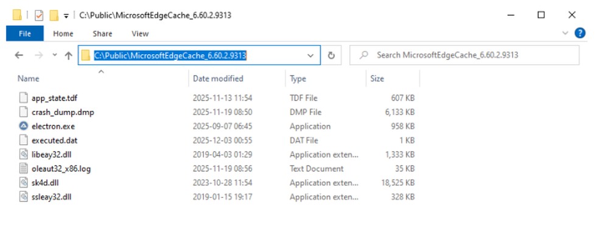Image resolution: width=599 pixels, height=246 pixels.
Task: Click the TDF File type cell
Action: pyautogui.click(x=303, y=98)
